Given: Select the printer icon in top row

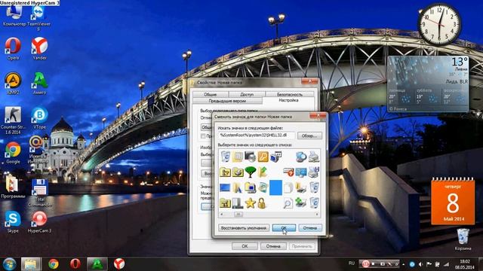Looking at the screenshot, I should tap(314, 157).
